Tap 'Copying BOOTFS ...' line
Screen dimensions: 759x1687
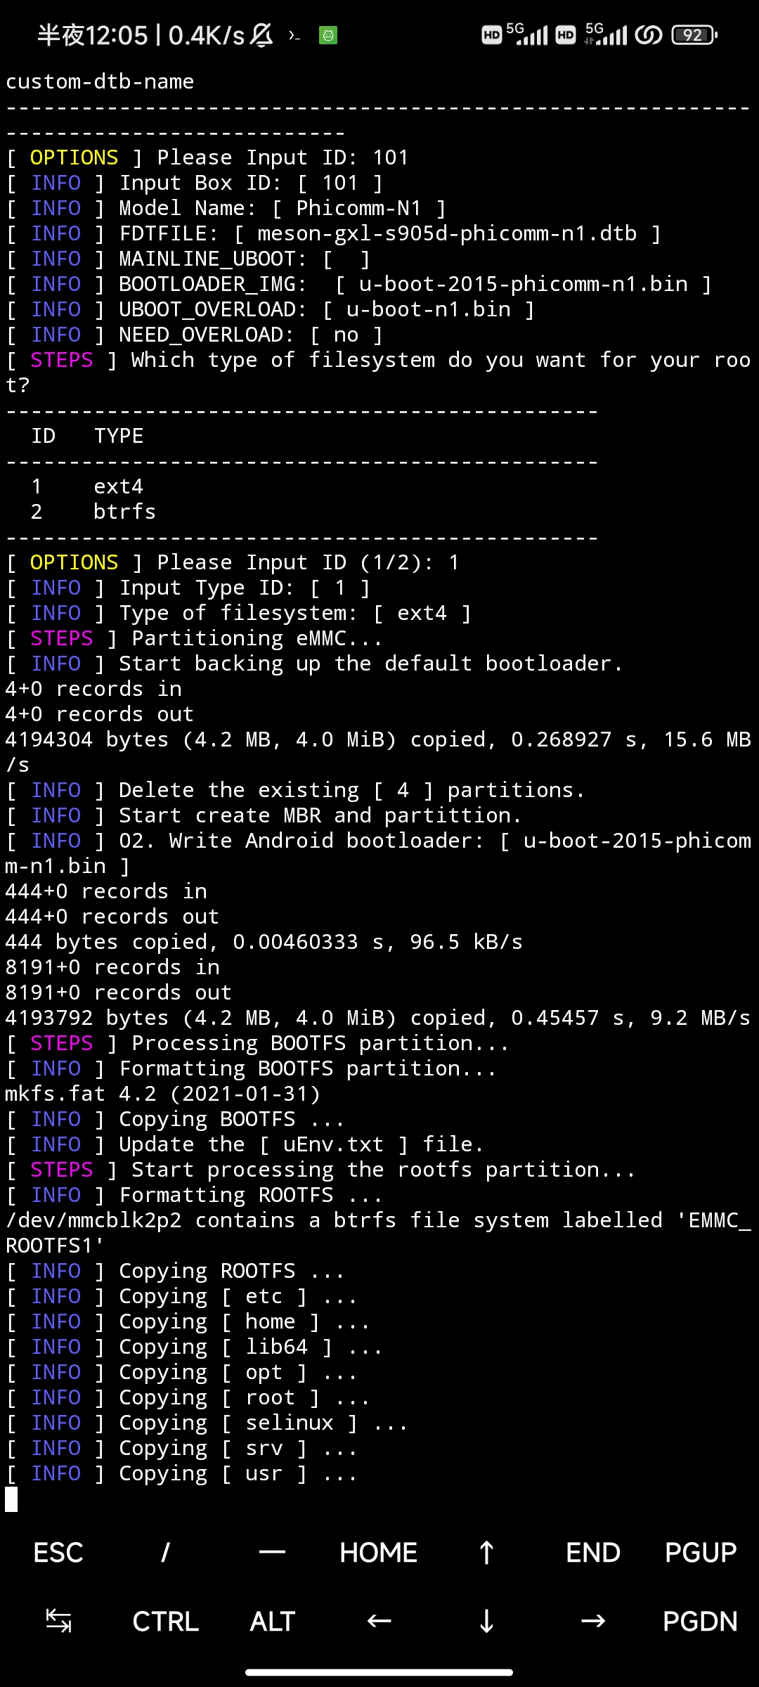click(176, 1119)
